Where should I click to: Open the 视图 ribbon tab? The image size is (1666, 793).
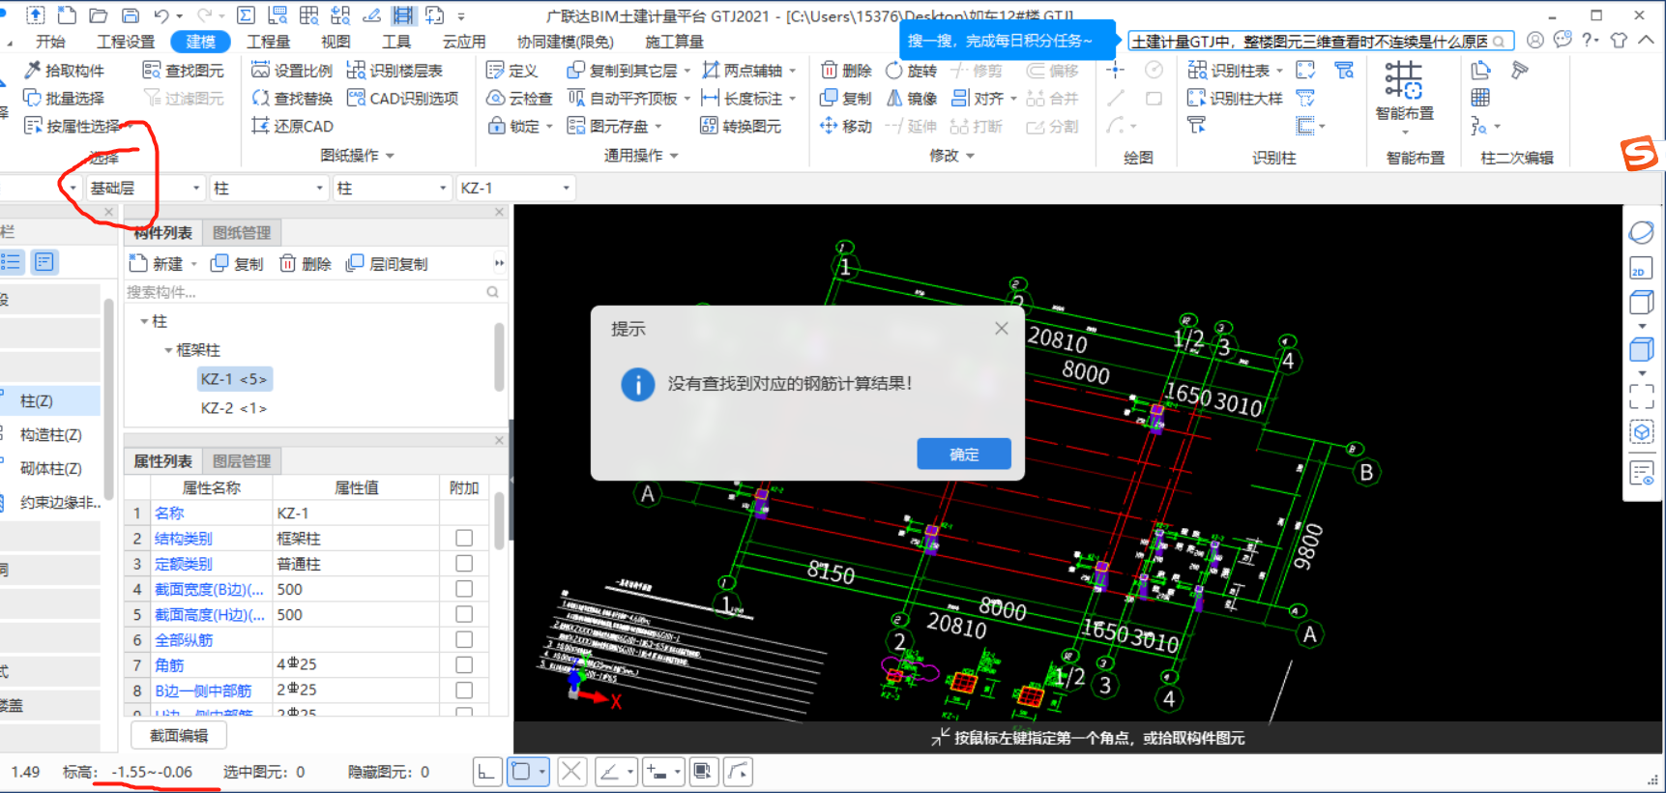tap(336, 42)
